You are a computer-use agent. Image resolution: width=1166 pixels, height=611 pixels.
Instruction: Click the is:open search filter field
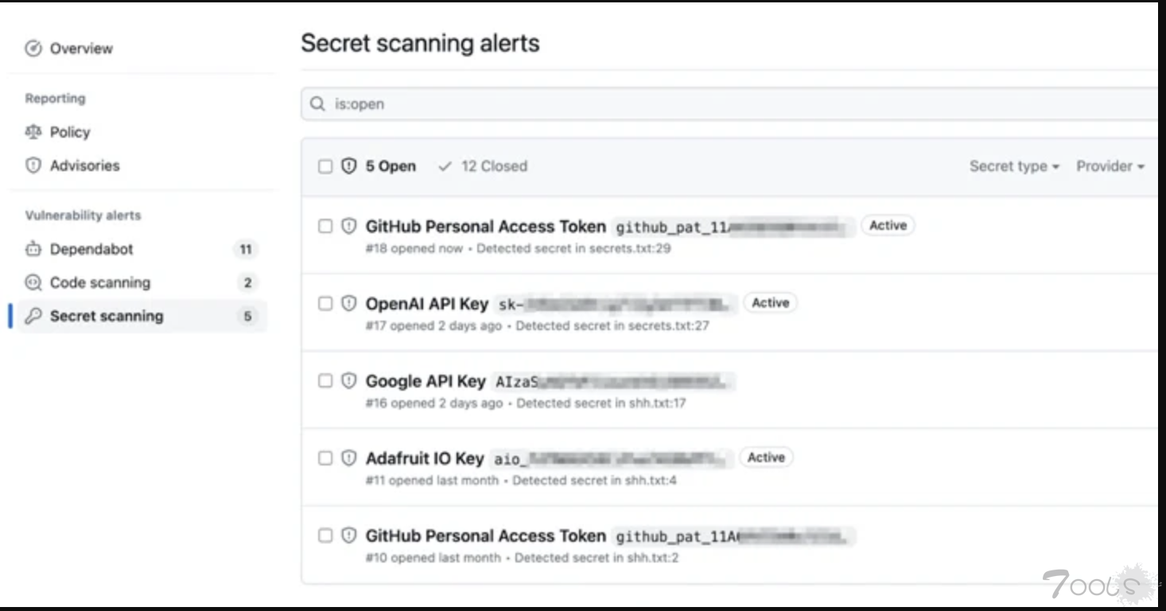click(729, 104)
